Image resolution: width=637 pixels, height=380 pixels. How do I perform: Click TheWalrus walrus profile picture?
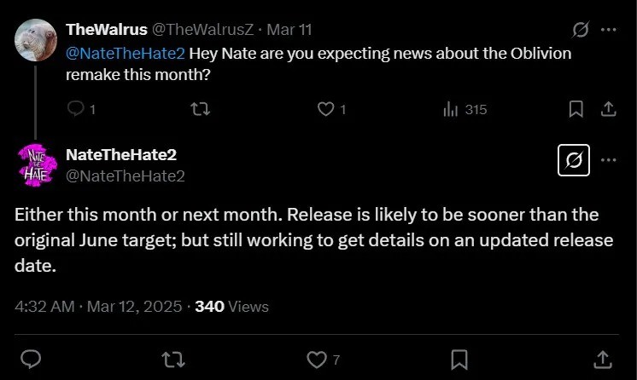[x=36, y=39]
